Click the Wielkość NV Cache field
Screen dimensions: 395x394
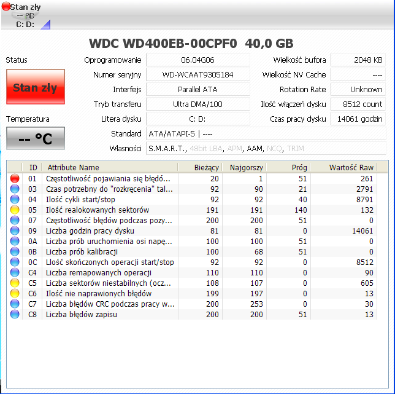358,75
